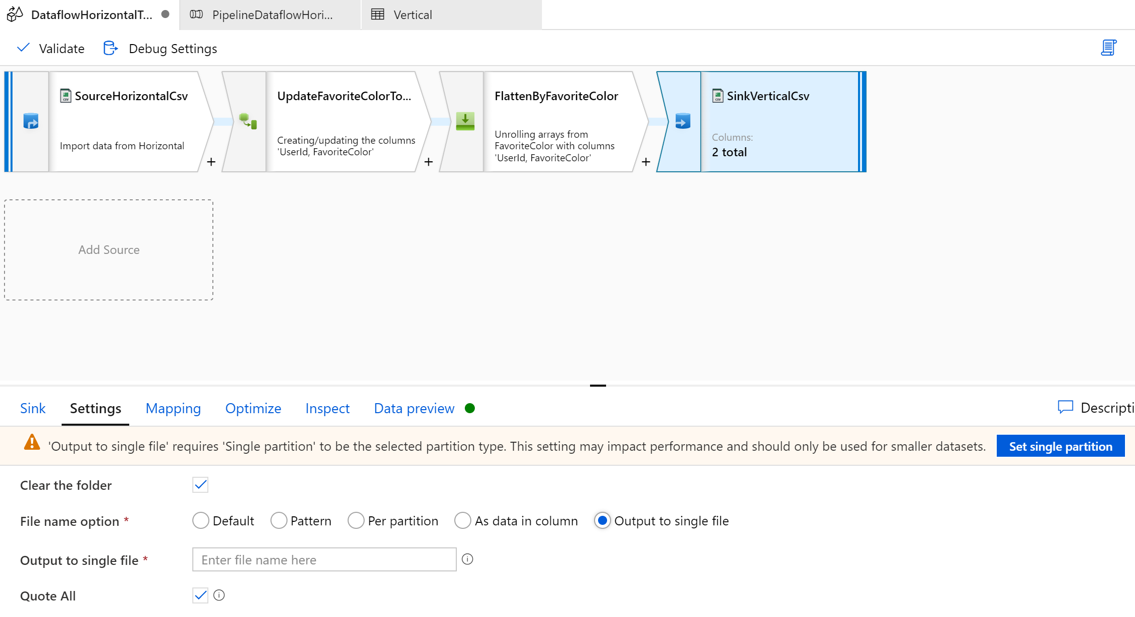Choose the Pattern file name option
This screenshot has width=1135, height=617.
278,521
